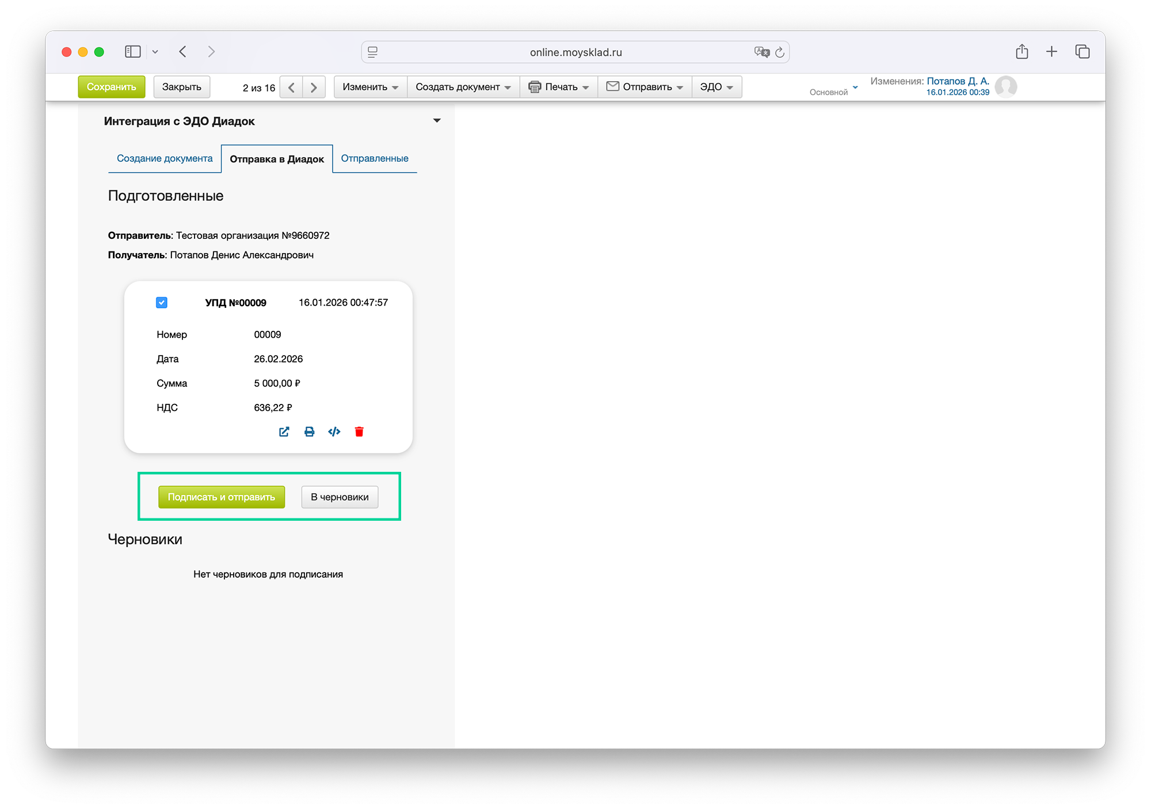Click the XML code icon in card
Screen dimensions: 1151x809
pyautogui.click(x=334, y=432)
